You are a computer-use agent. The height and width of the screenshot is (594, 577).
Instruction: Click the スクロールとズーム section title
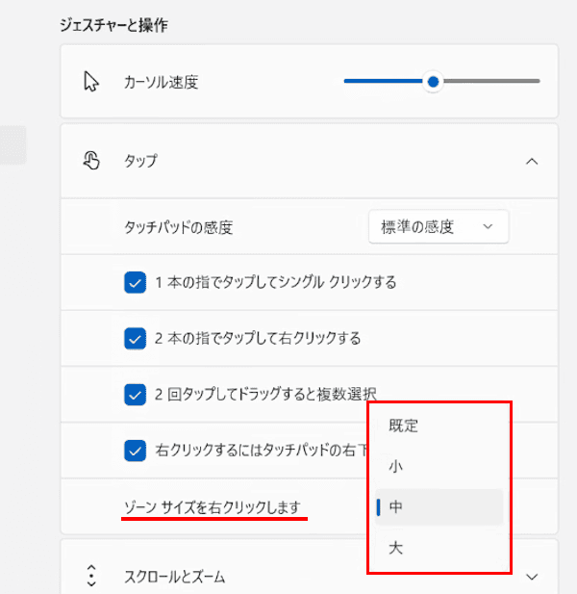[x=174, y=577]
